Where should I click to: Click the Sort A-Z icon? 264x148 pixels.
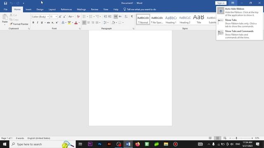tap(126, 16)
